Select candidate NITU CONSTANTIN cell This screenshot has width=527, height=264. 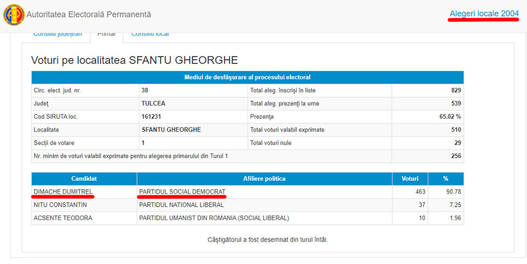(x=60, y=205)
